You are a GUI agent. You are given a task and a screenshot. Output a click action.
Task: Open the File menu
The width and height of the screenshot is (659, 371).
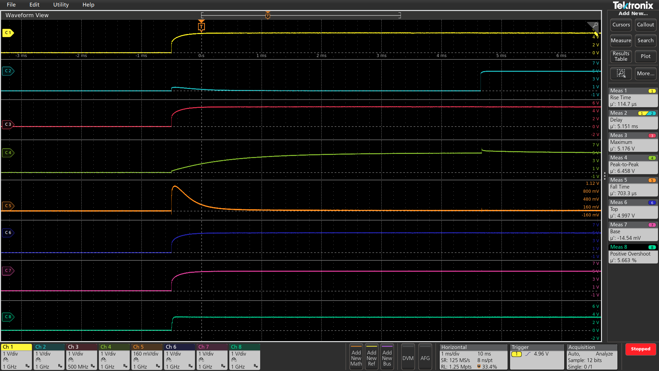coord(11,5)
